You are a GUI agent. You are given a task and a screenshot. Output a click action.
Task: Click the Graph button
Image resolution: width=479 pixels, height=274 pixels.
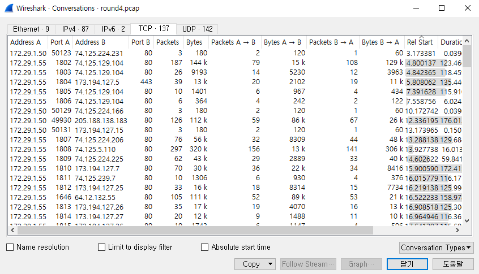[361, 264]
